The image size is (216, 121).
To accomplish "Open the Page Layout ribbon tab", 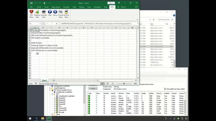I will (x=56, y=7).
